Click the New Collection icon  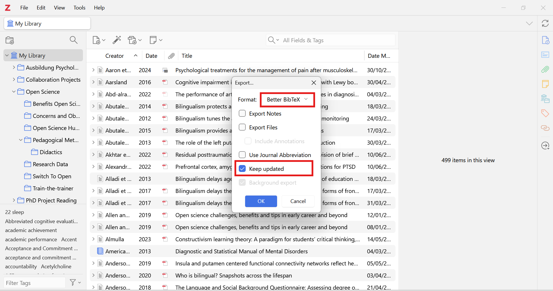[10, 40]
